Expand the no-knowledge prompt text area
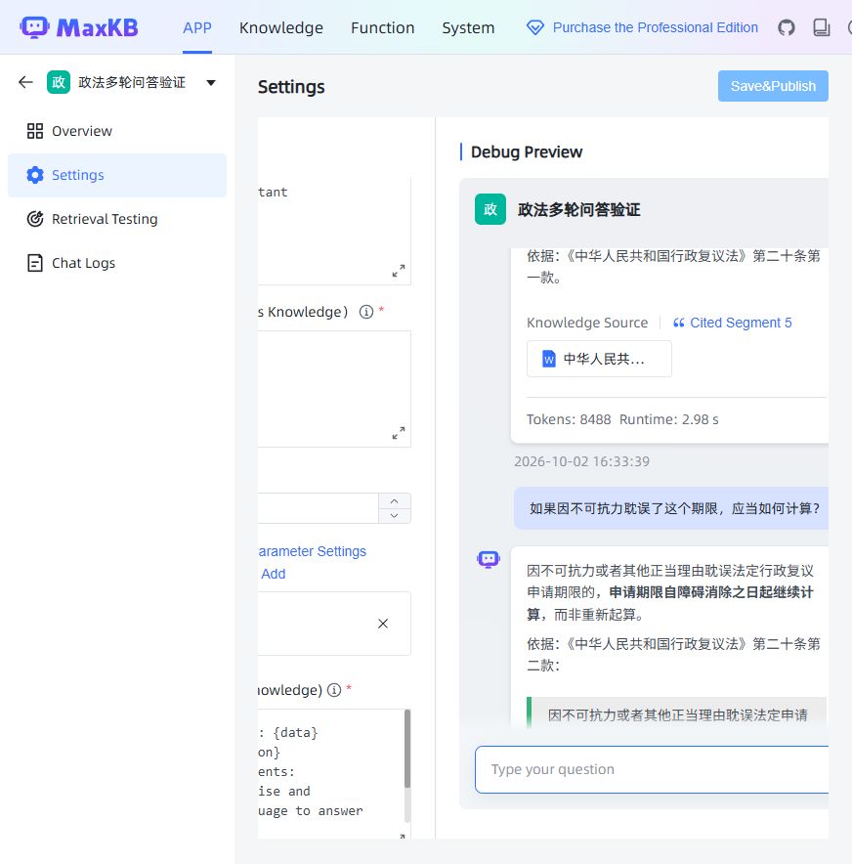This screenshot has height=864, width=852. (399, 433)
